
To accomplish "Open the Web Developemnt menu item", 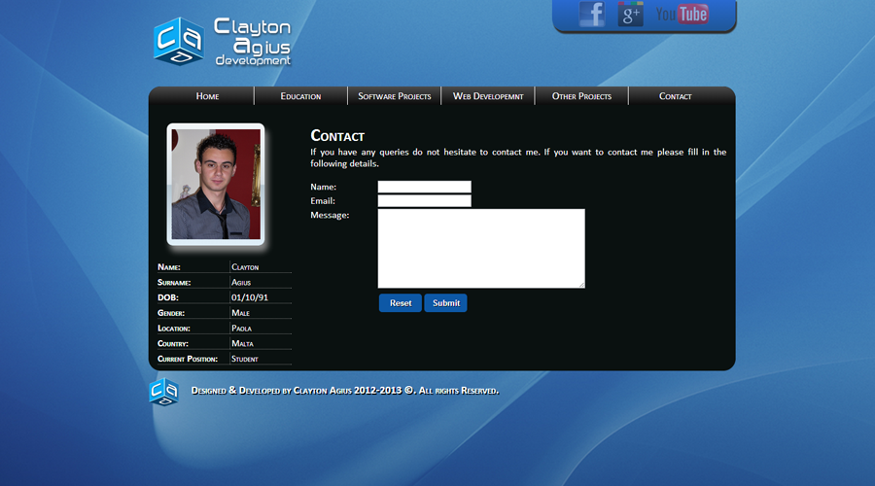I will pyautogui.click(x=488, y=96).
